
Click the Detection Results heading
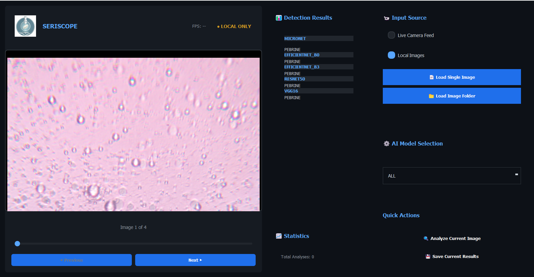(308, 18)
